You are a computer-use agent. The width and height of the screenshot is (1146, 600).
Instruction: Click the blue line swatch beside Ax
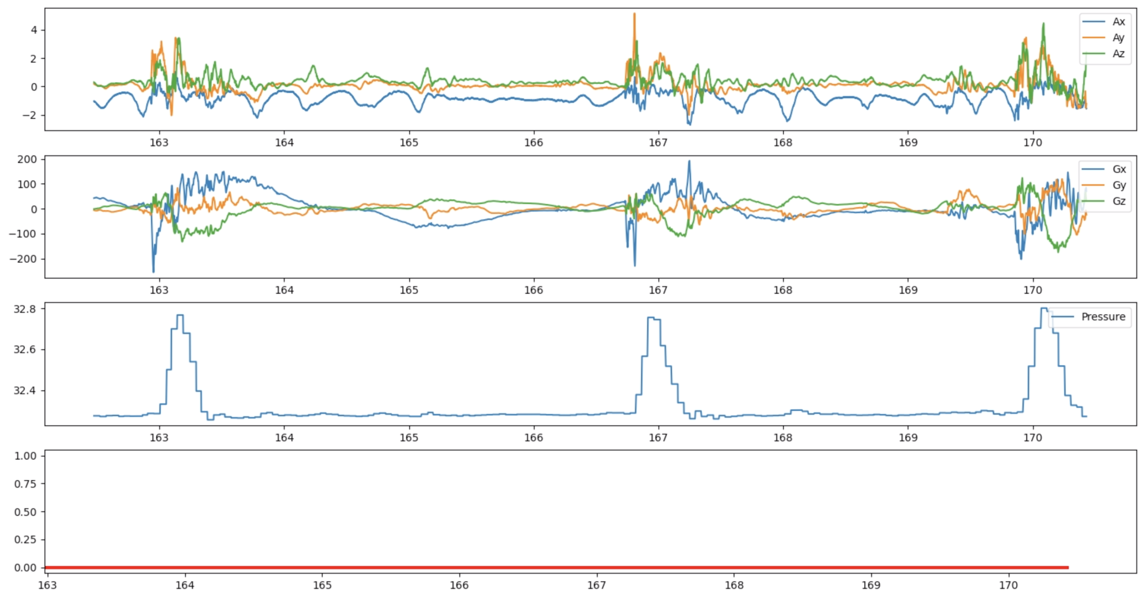tap(1093, 22)
